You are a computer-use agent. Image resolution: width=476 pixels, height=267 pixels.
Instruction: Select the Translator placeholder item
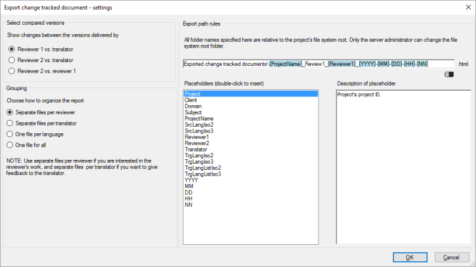coord(196,149)
